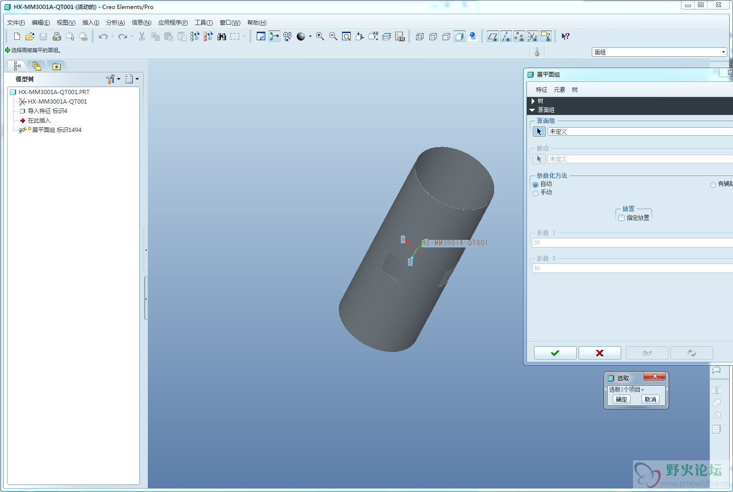Open the 应用程序(P) menu
Image resolution: width=733 pixels, height=492 pixels.
click(173, 23)
